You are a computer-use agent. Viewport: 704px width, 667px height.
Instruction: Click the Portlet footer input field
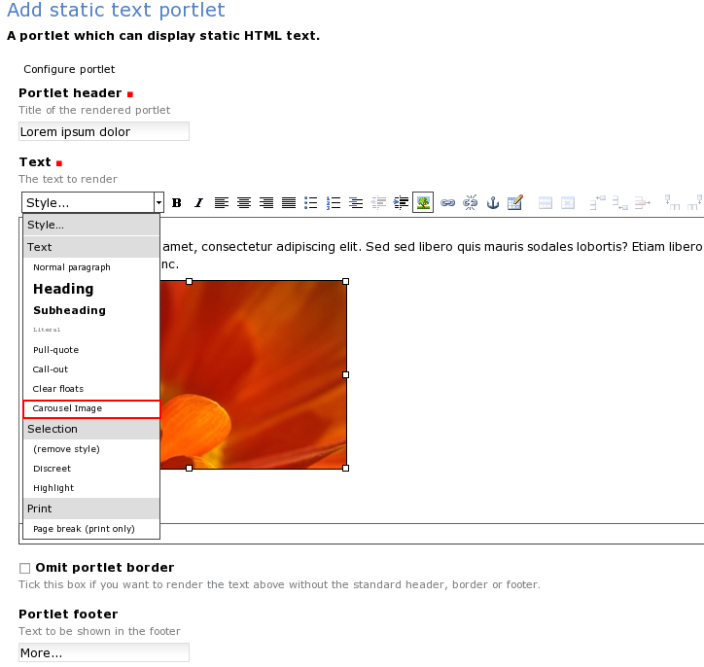(x=104, y=652)
